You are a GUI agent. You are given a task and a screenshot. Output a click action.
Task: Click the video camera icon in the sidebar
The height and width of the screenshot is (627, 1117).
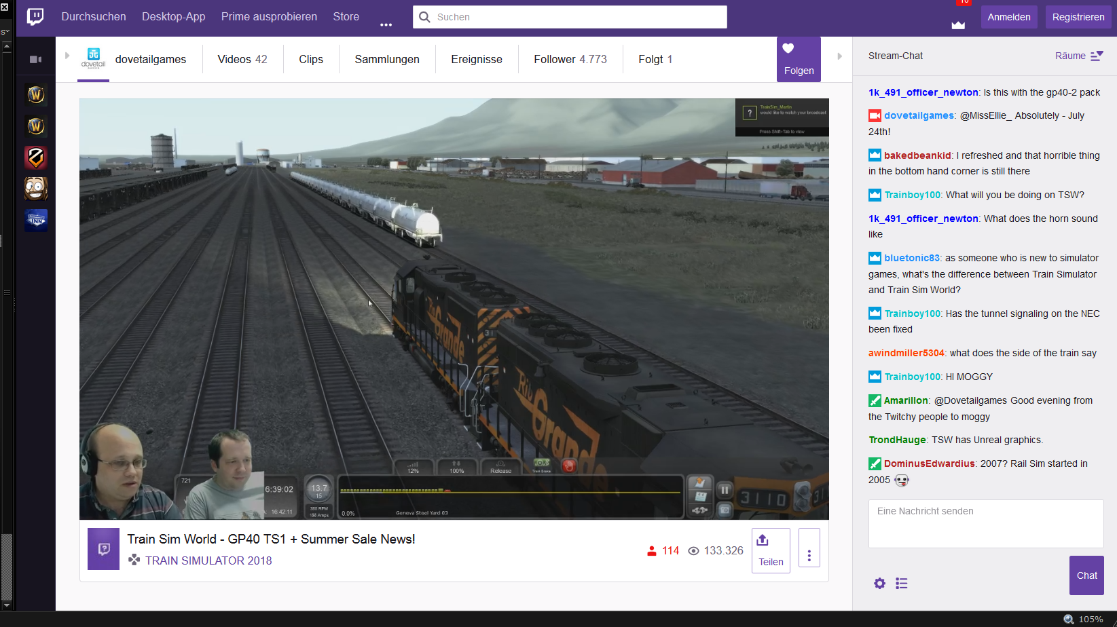[x=36, y=60]
